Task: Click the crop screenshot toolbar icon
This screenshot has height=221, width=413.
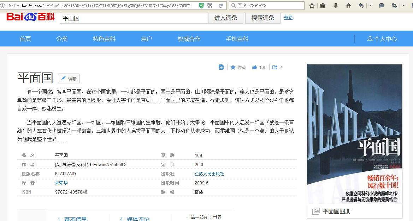Action: click(x=394, y=6)
